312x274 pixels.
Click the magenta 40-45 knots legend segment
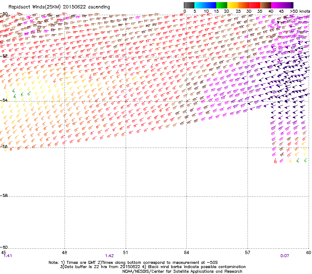(277, 5)
